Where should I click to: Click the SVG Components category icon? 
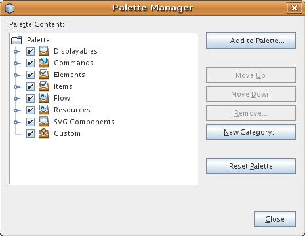[x=44, y=122]
